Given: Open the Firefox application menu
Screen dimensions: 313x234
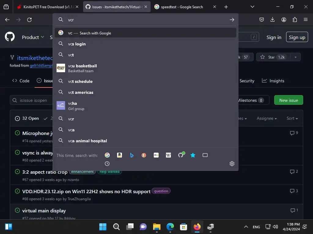Looking at the screenshot, I should click(306, 19).
